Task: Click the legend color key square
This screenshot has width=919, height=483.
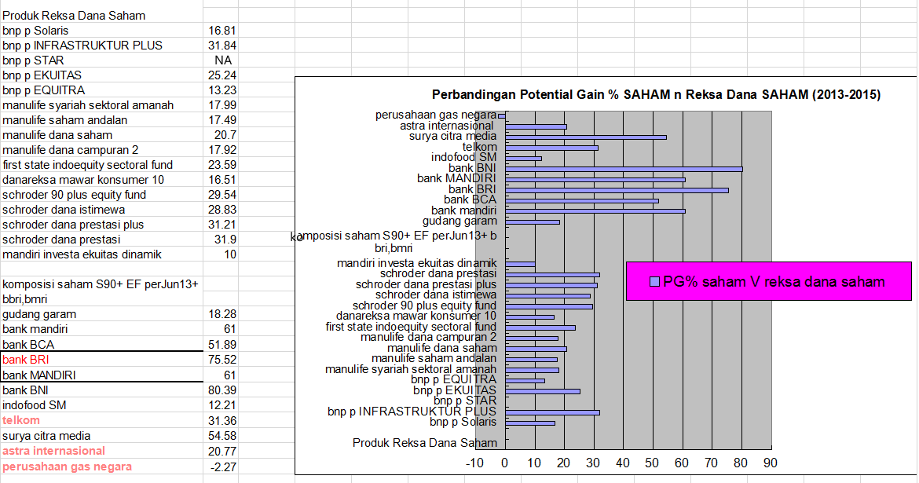Action: (654, 282)
